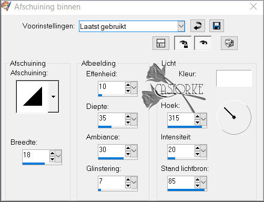Expand the Afschuining bevel shape dropdown
This screenshot has width=264, height=202.
pos(53,96)
